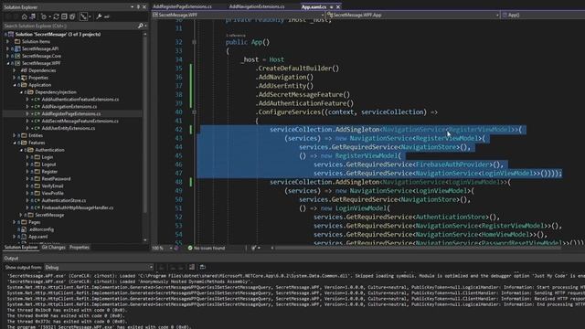
Task: Collapse the SecretMessage.WPF project node
Action: pyautogui.click(x=8, y=63)
